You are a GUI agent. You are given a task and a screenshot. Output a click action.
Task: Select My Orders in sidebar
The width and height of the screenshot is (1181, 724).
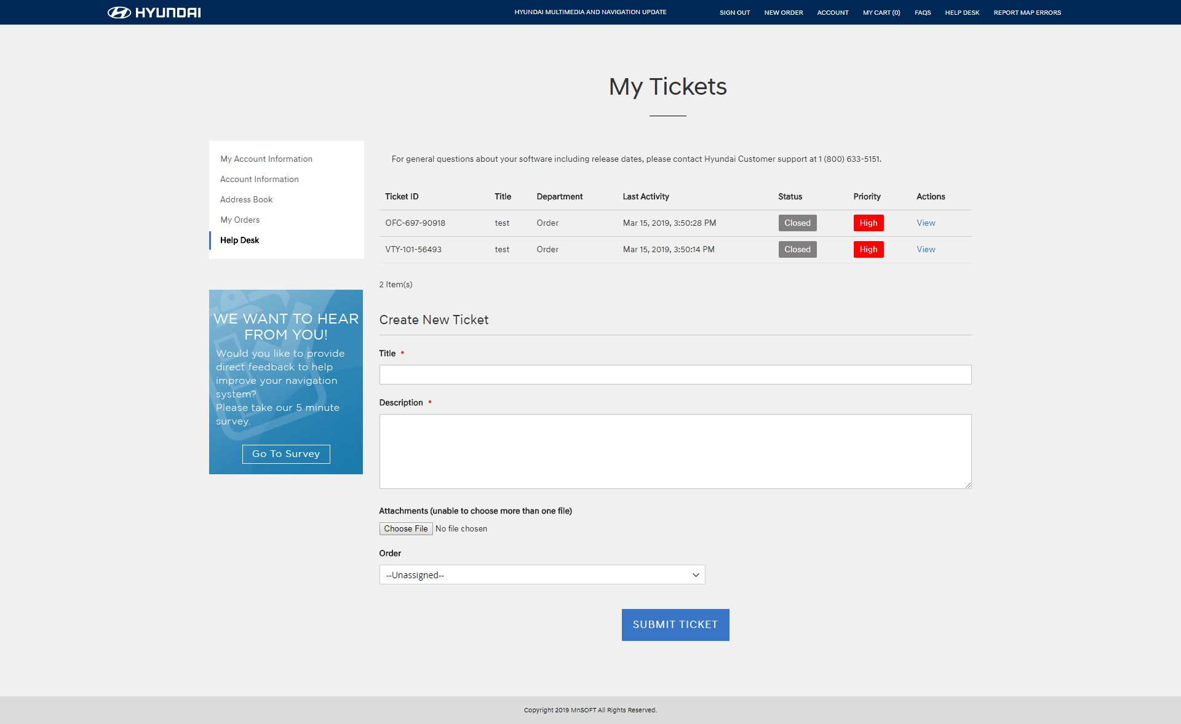240,220
